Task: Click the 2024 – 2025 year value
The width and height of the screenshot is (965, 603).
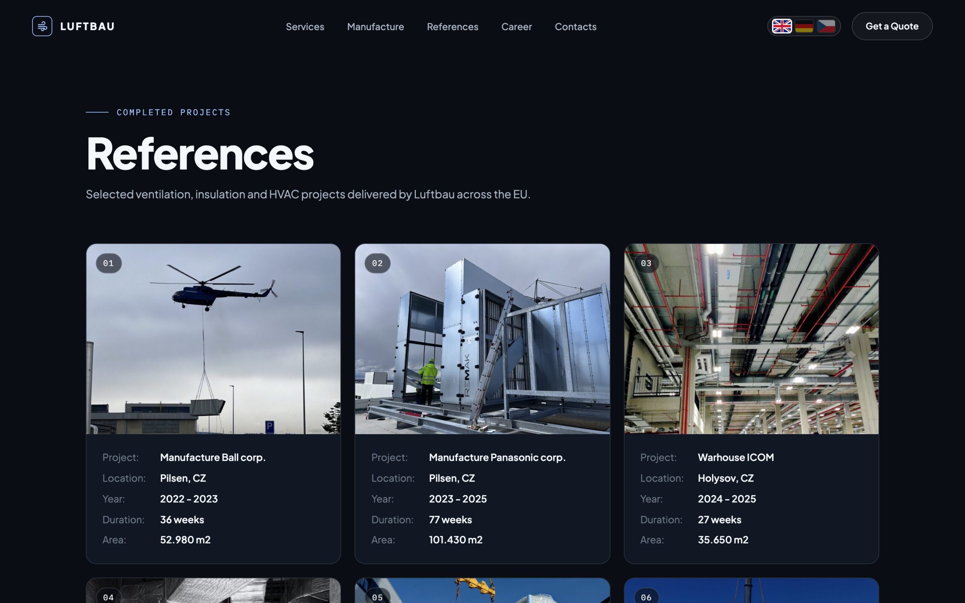Action: click(x=726, y=499)
